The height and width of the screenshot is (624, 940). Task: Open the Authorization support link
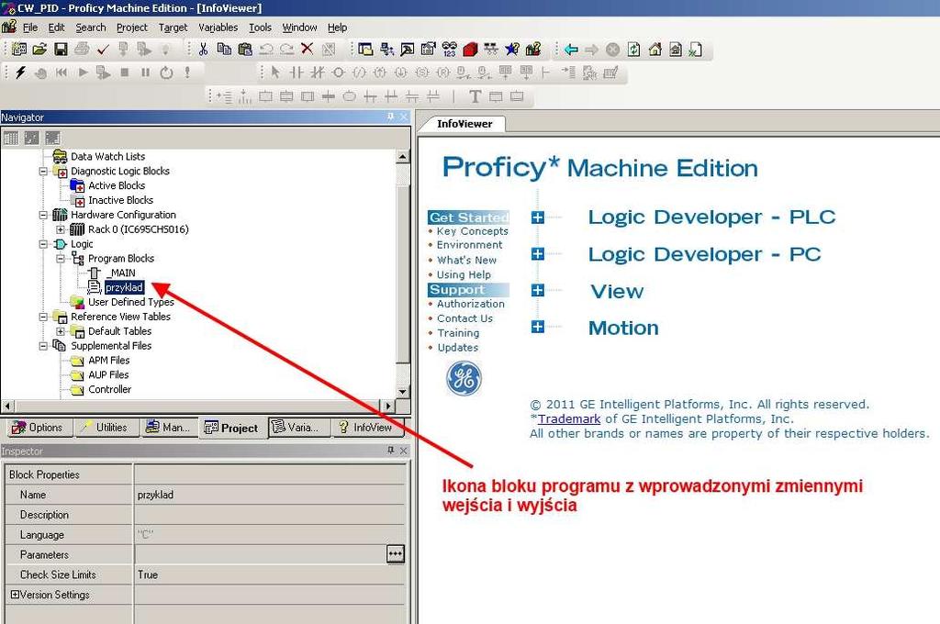(471, 304)
